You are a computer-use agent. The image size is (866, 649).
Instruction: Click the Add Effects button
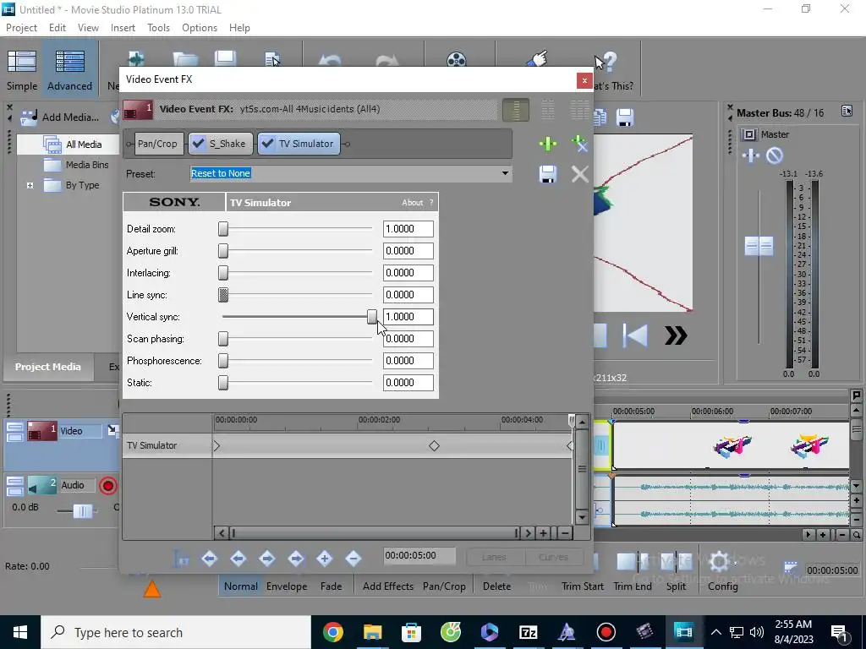(387, 586)
